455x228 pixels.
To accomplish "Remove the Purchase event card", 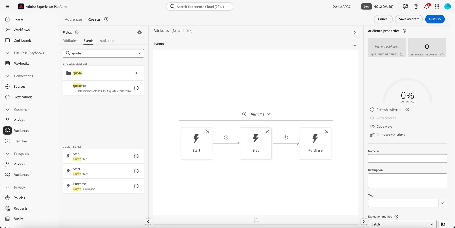I will coord(327,132).
